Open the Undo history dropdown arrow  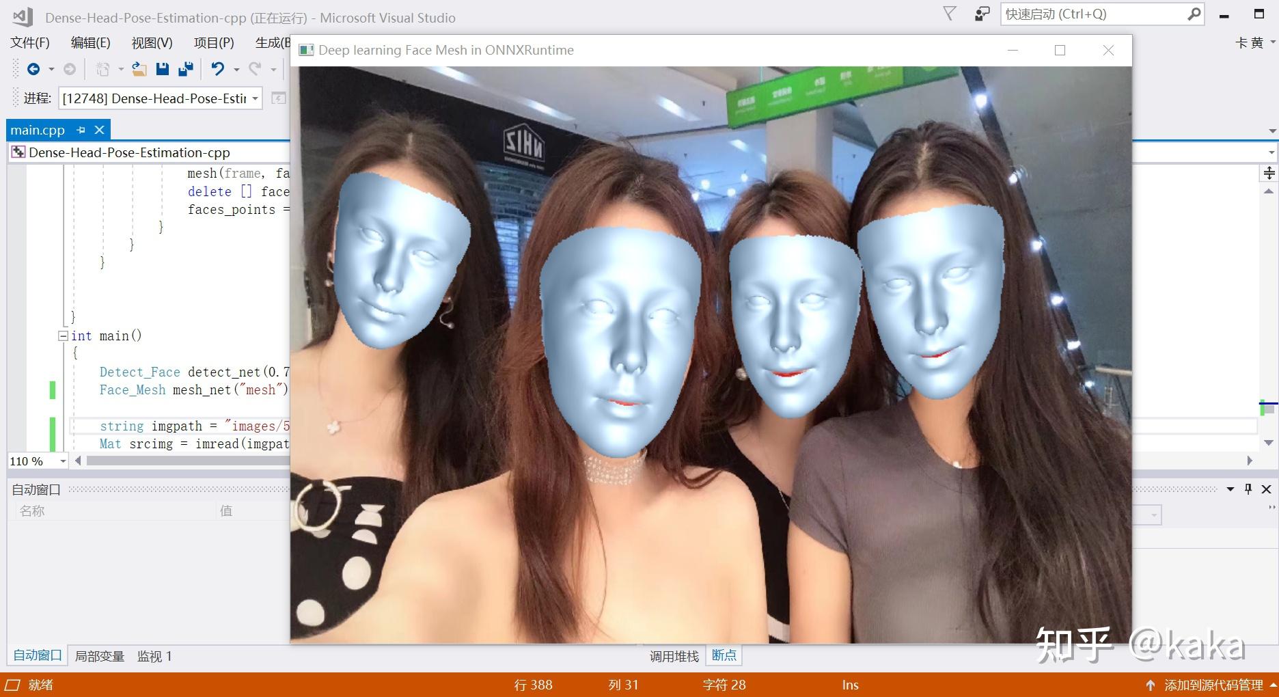coord(236,69)
